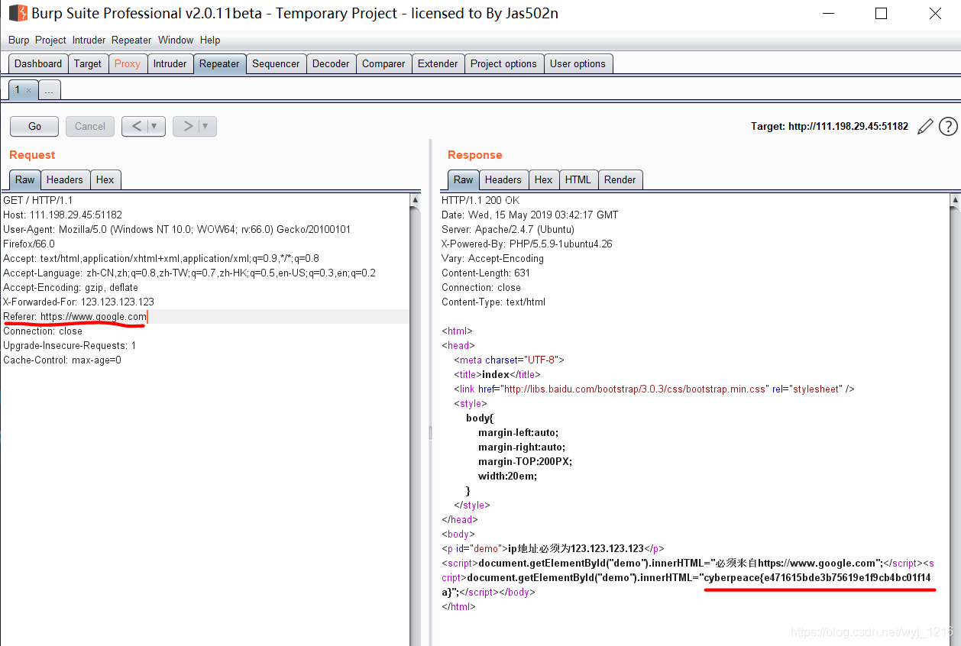This screenshot has width=961, height=646.
Task: Open the Repeater menu
Action: (x=131, y=40)
